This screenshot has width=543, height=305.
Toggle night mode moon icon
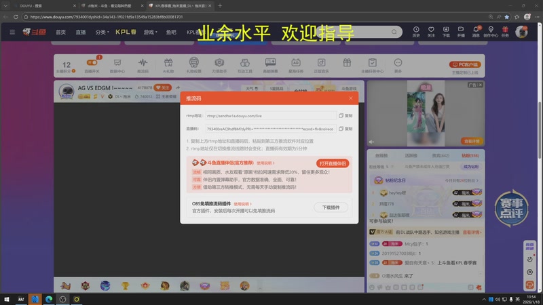(530, 260)
